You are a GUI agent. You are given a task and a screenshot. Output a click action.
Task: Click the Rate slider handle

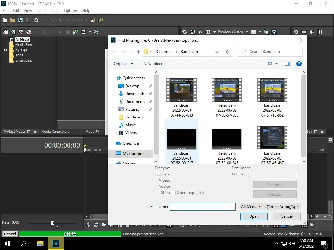click(53, 223)
